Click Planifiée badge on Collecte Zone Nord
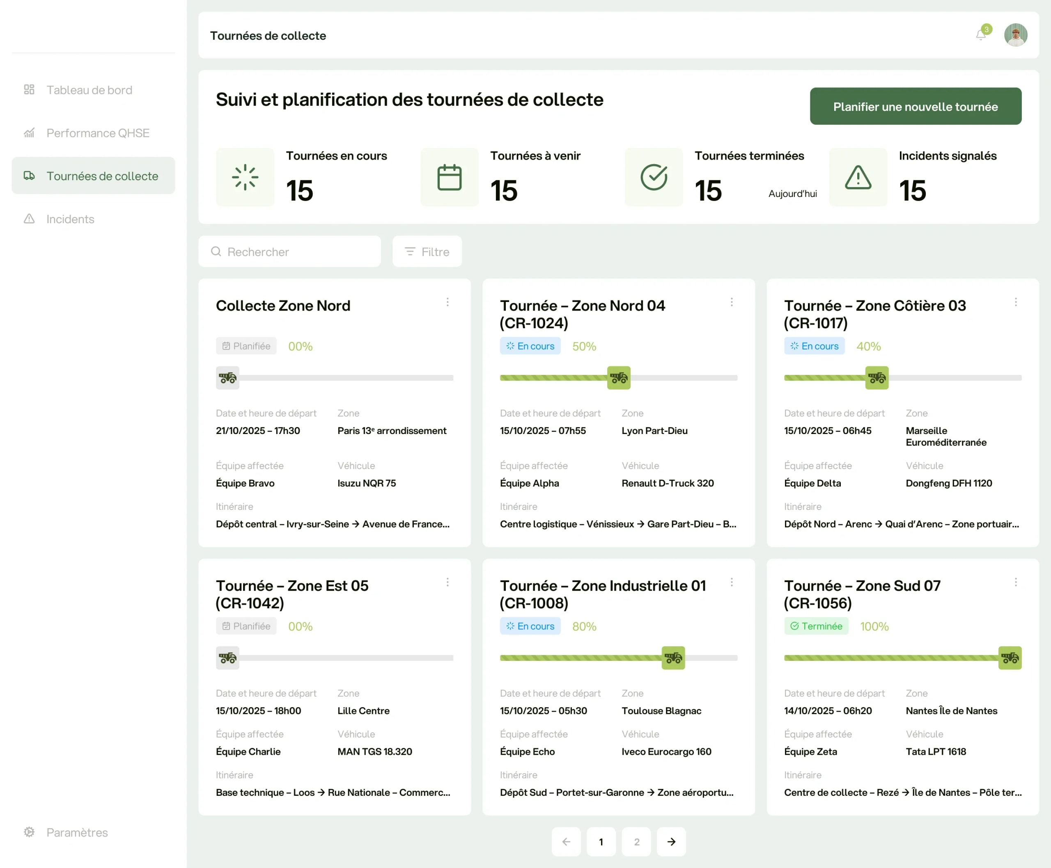The image size is (1051, 868). [246, 346]
